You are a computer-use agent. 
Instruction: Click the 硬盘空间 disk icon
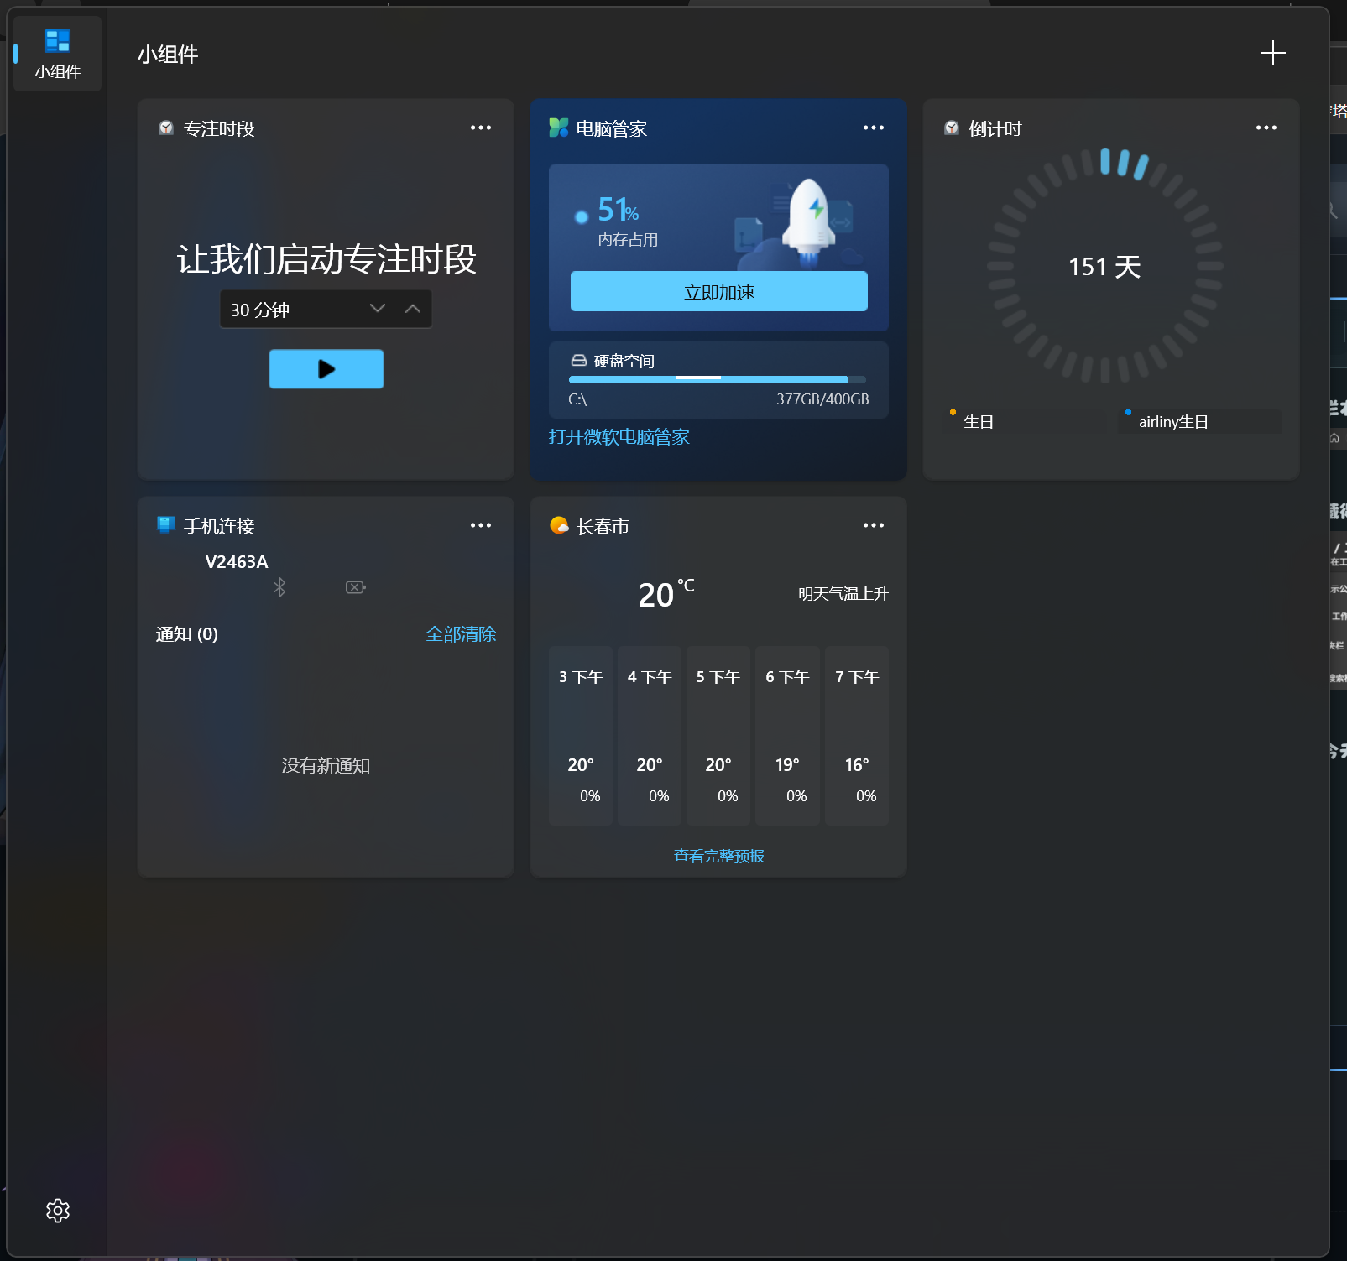click(x=578, y=361)
